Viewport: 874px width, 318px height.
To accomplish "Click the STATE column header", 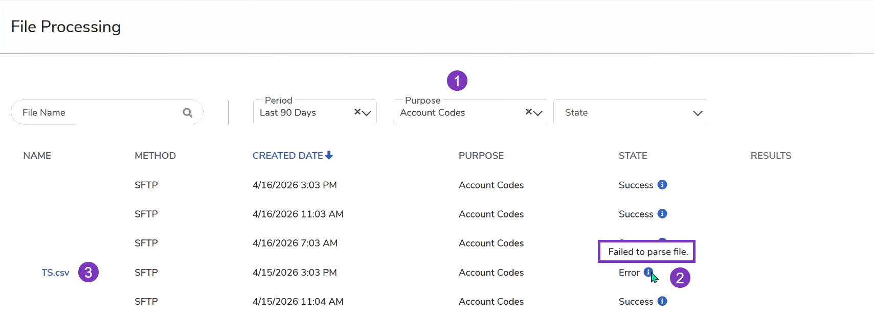I will tap(633, 156).
